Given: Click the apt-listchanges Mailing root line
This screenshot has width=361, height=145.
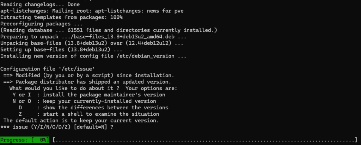Looking at the screenshot, I should click(x=92, y=11).
